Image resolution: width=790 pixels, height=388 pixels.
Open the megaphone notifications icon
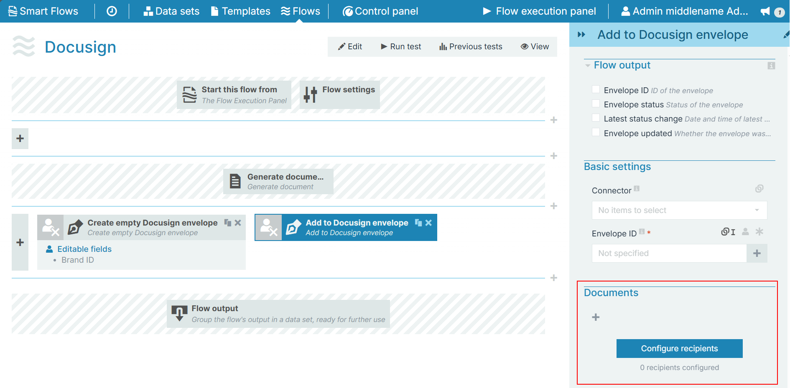(765, 11)
